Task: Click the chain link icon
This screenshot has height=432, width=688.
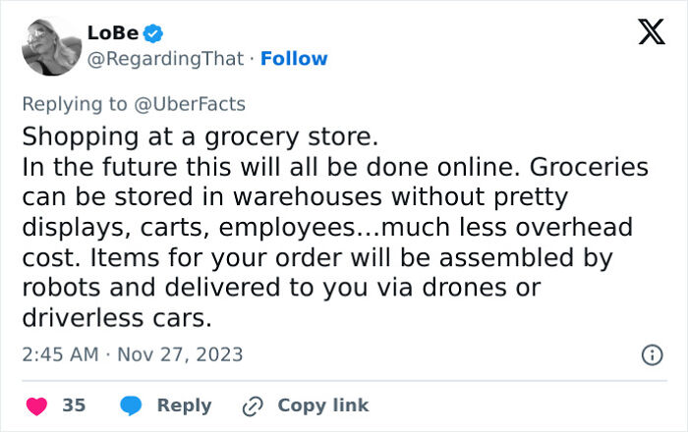Action: pos(255,405)
